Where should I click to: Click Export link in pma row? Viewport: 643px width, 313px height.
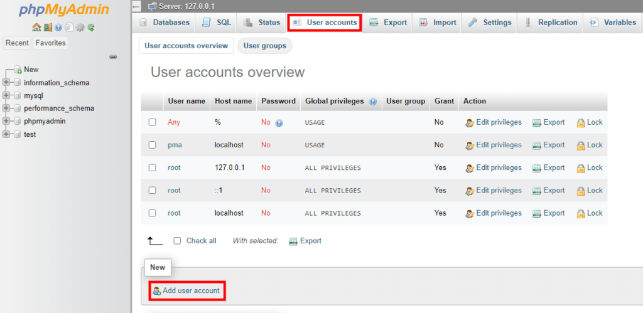554,145
